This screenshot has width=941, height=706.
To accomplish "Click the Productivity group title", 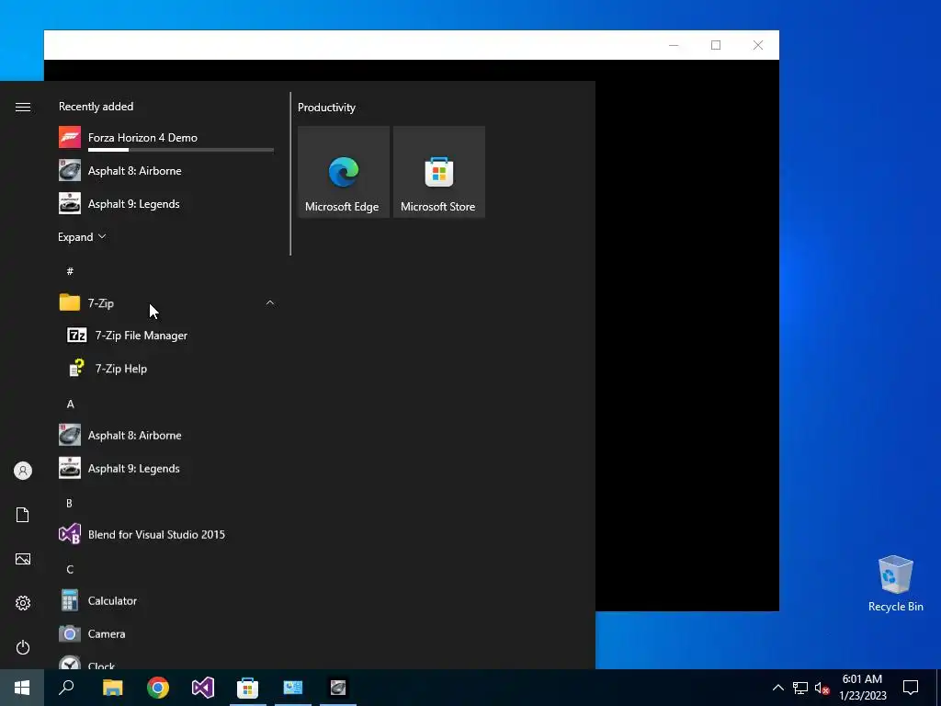I will pyautogui.click(x=326, y=108).
